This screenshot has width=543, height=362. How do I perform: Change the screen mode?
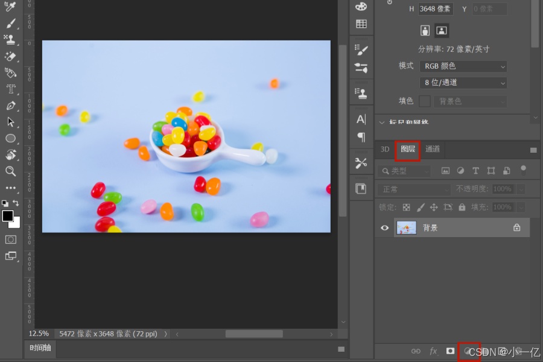[x=11, y=256]
